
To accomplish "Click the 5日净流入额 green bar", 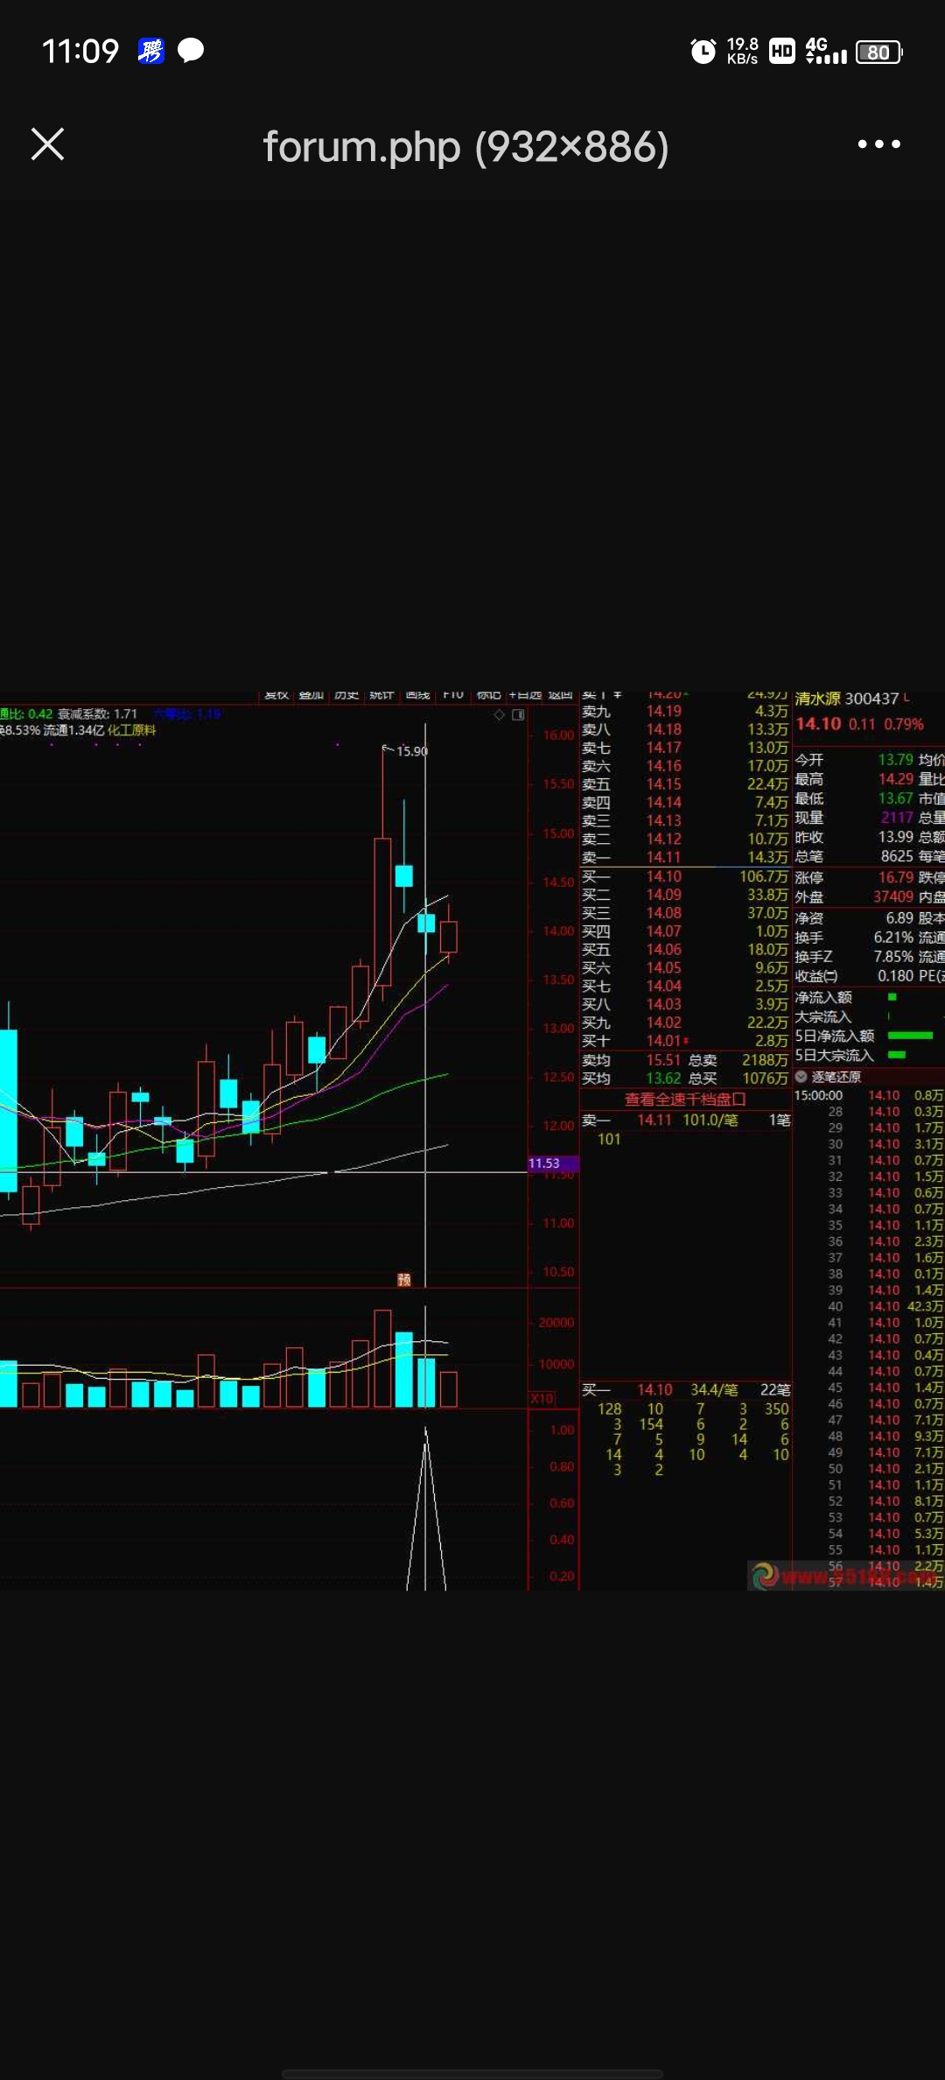I will coord(910,1036).
